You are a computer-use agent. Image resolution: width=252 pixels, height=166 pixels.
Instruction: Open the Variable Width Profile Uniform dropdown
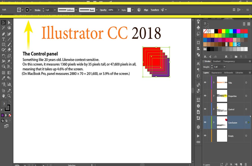point(76,10)
